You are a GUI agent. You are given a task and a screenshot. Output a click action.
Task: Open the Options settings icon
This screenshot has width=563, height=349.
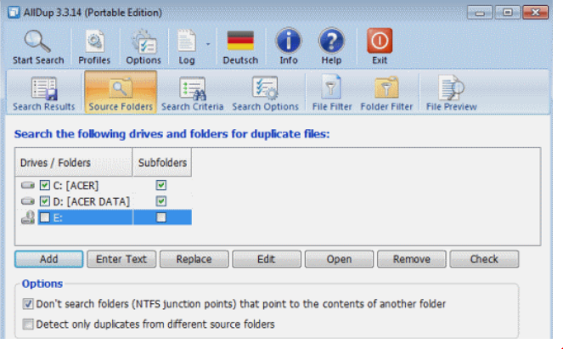tap(143, 41)
